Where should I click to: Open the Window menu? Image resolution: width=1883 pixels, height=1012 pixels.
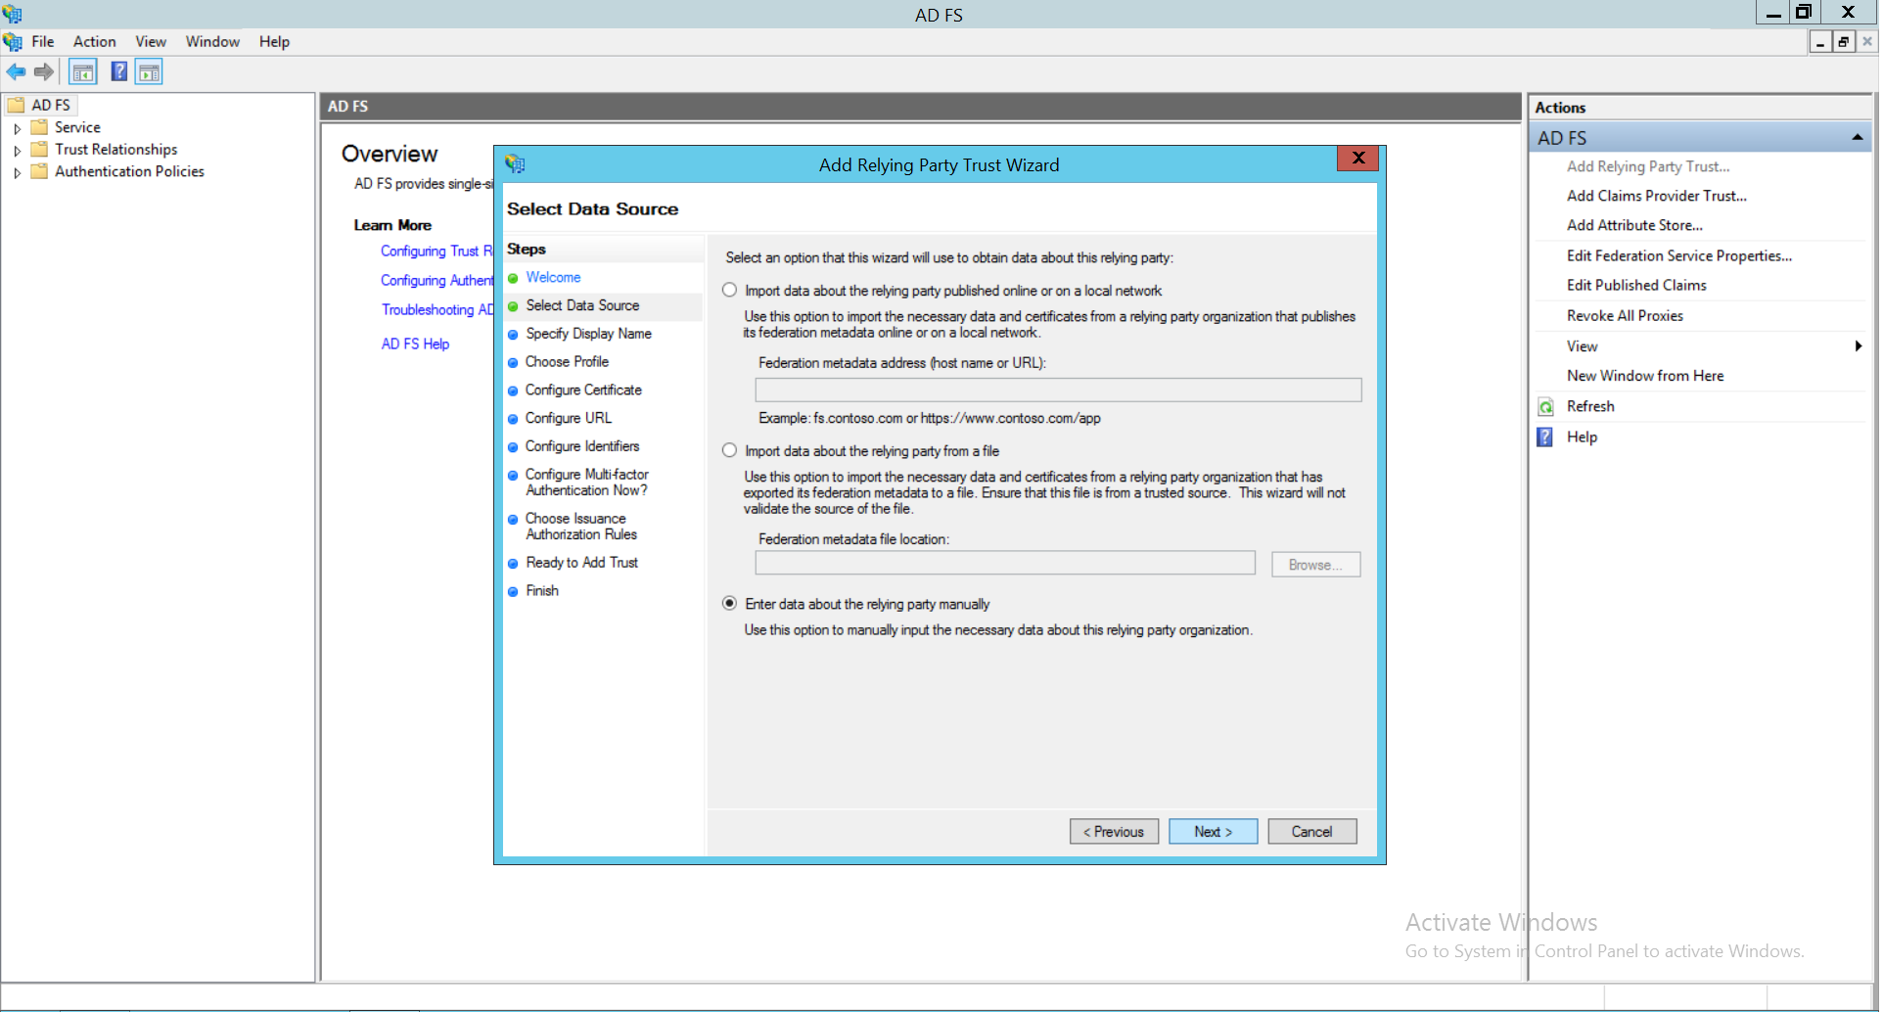(212, 41)
